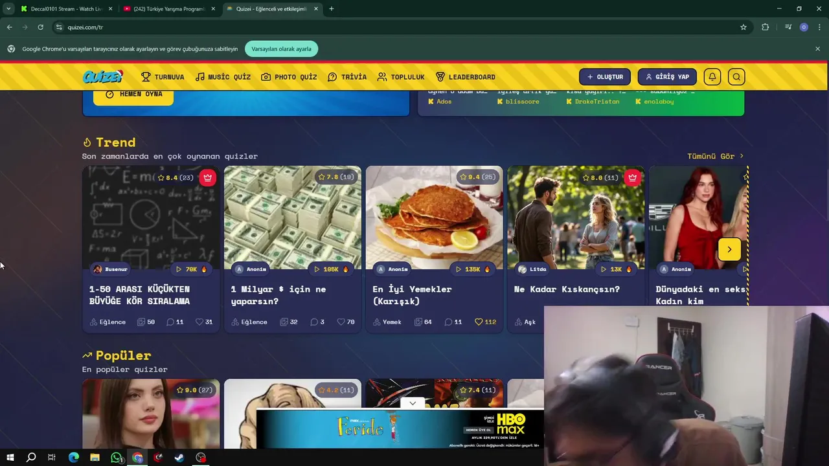This screenshot has width=829, height=466.
Task: Click the crown badge on 1-50 ARASI quiz
Action: pyautogui.click(x=207, y=177)
